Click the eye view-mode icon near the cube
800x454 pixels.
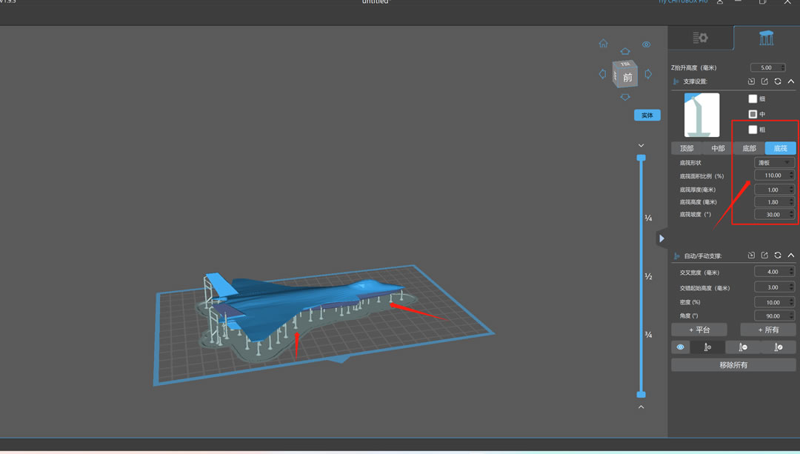(647, 44)
